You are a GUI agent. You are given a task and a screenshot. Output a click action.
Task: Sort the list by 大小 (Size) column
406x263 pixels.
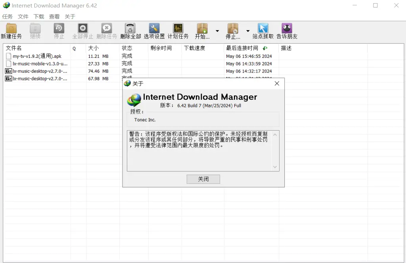pyautogui.click(x=94, y=48)
